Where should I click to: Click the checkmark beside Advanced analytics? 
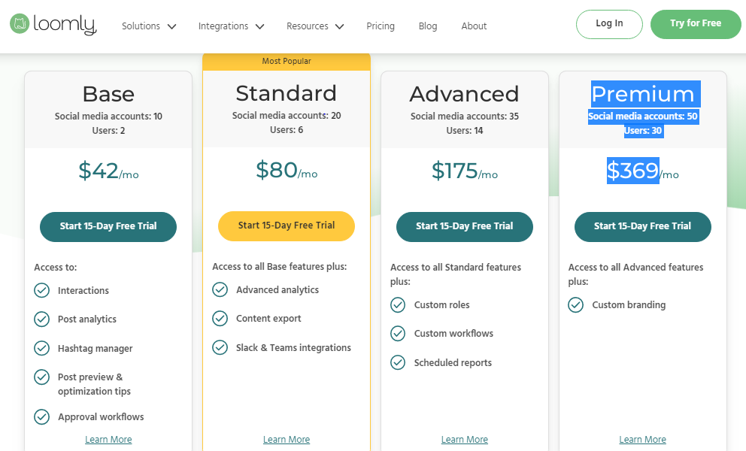220,289
